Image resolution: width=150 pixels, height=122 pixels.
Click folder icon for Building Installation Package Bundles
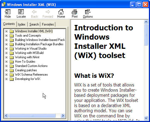11,44
